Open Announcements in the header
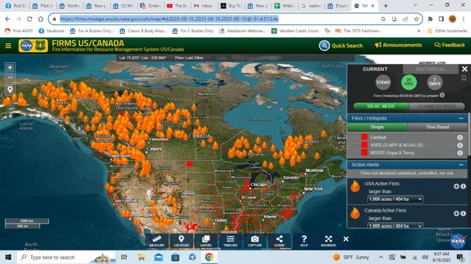471x264 pixels. point(399,45)
